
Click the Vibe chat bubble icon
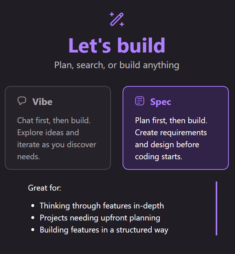[22, 101]
